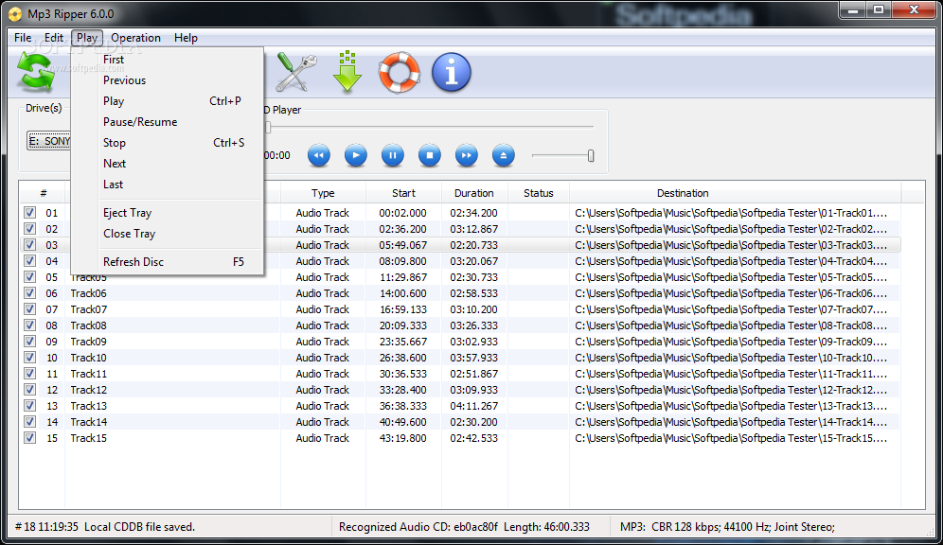The image size is (943, 545).
Task: Sort by the Start column header
Action: [x=403, y=193]
